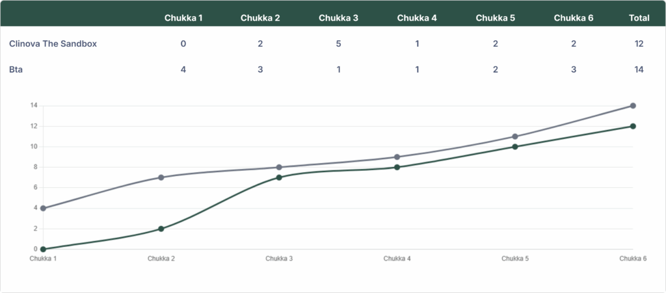Click the 14 label on the y-axis

pos(33,105)
